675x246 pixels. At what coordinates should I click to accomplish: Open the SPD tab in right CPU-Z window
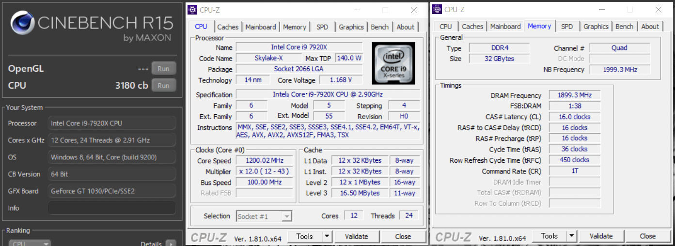(x=567, y=27)
